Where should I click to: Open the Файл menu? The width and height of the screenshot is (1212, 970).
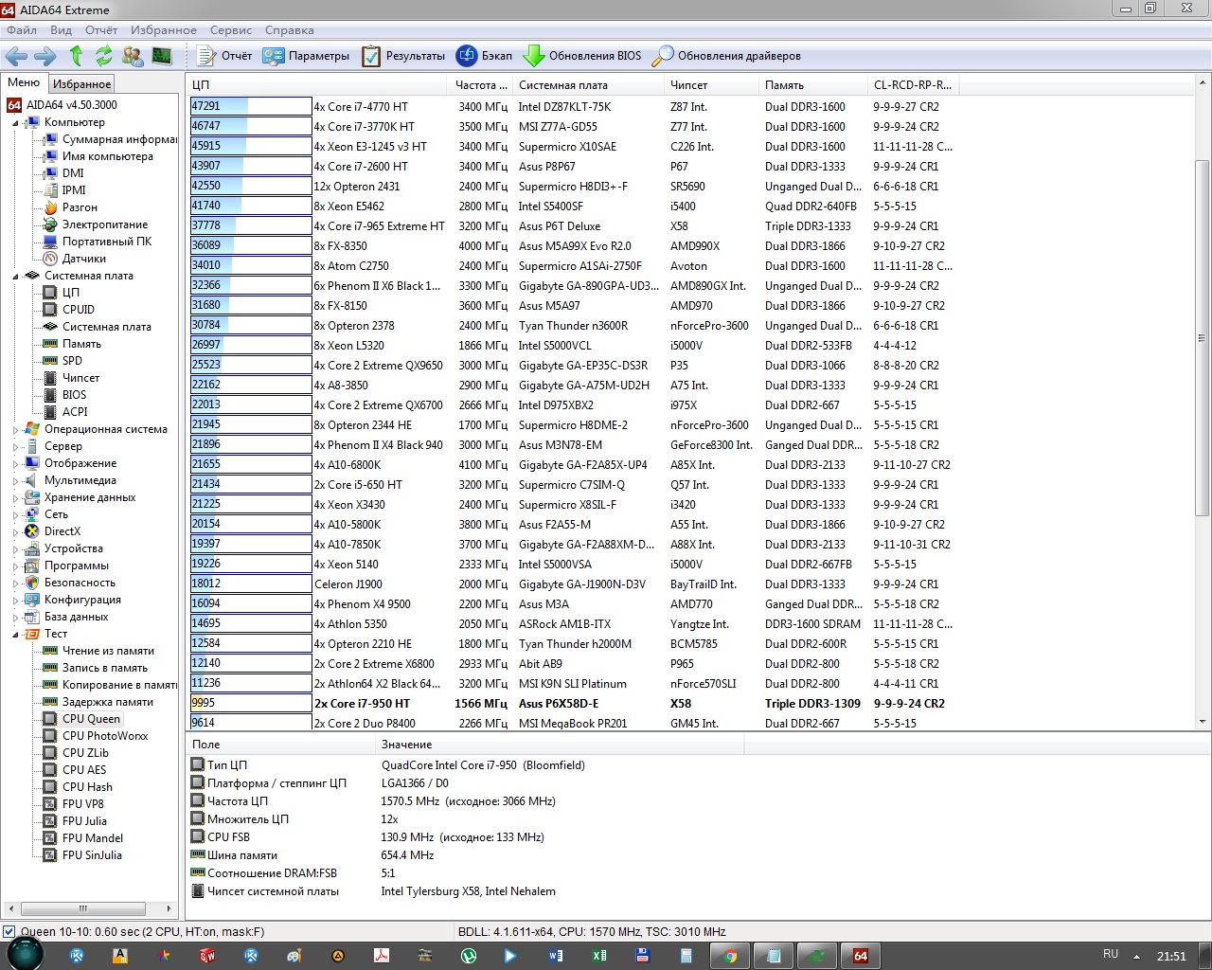(22, 30)
